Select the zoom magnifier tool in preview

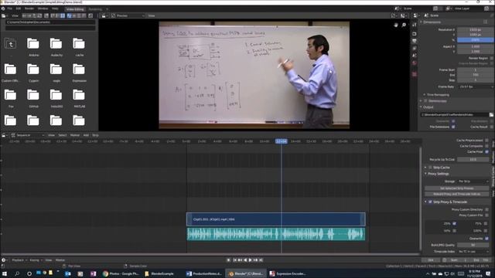[404, 25]
